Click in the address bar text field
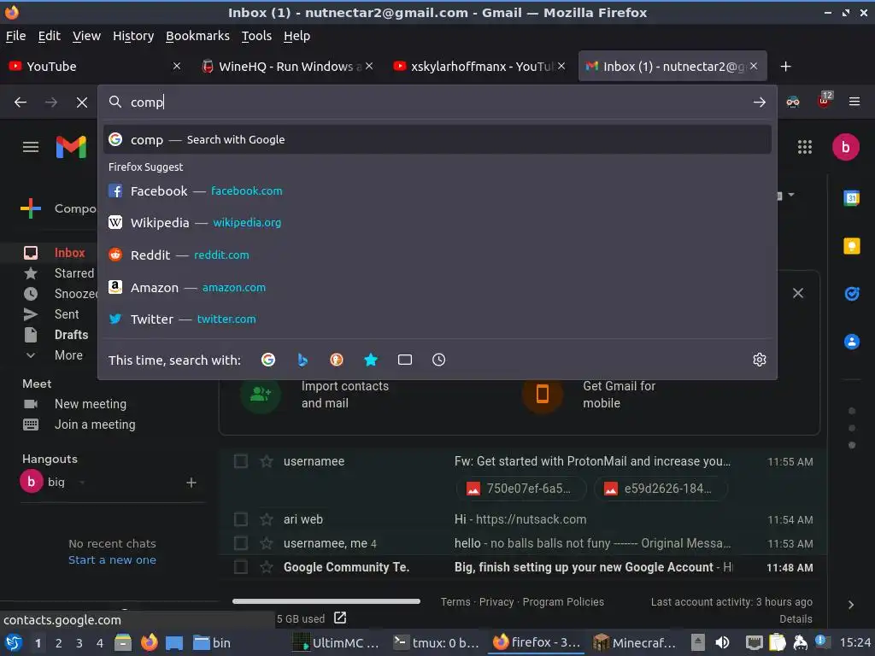Viewport: 875px width, 656px height. tap(437, 102)
